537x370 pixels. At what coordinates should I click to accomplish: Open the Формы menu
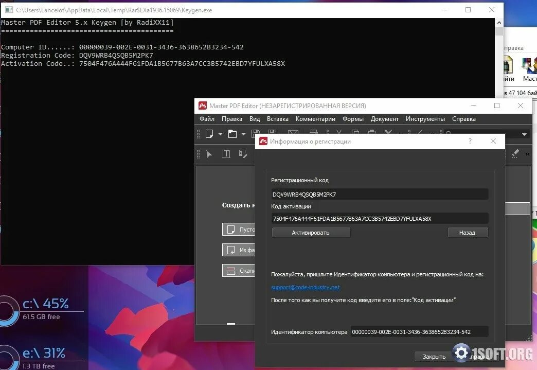click(x=353, y=119)
